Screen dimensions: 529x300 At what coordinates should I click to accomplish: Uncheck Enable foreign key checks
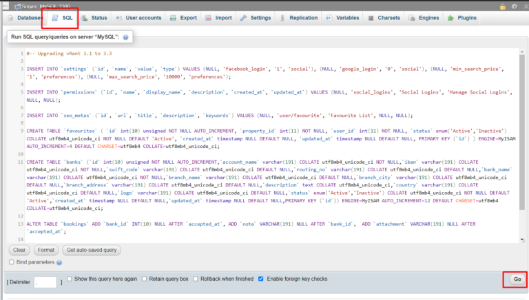pyautogui.click(x=260, y=279)
